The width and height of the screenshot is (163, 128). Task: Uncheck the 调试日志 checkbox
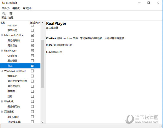pos(32,45)
